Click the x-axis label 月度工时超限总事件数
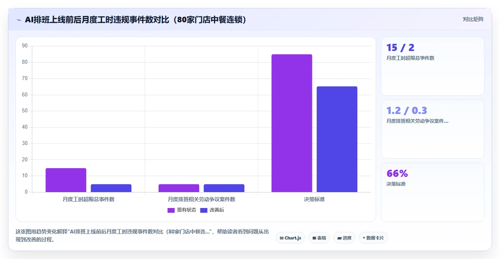500x259 pixels. pos(88,199)
